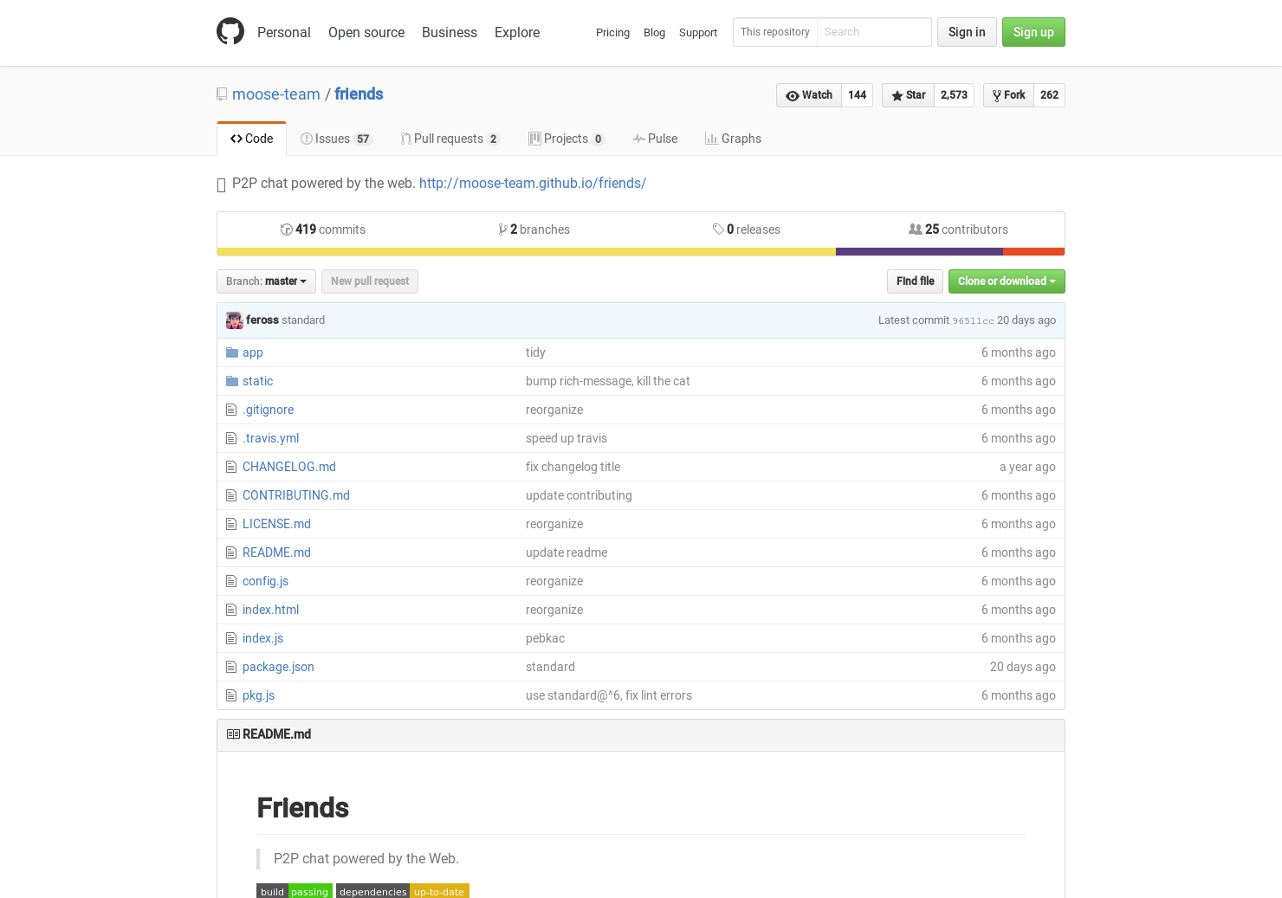Screen dimensions: 1282x898
Task: Click the README.md file icon in file list
Action: (x=231, y=552)
